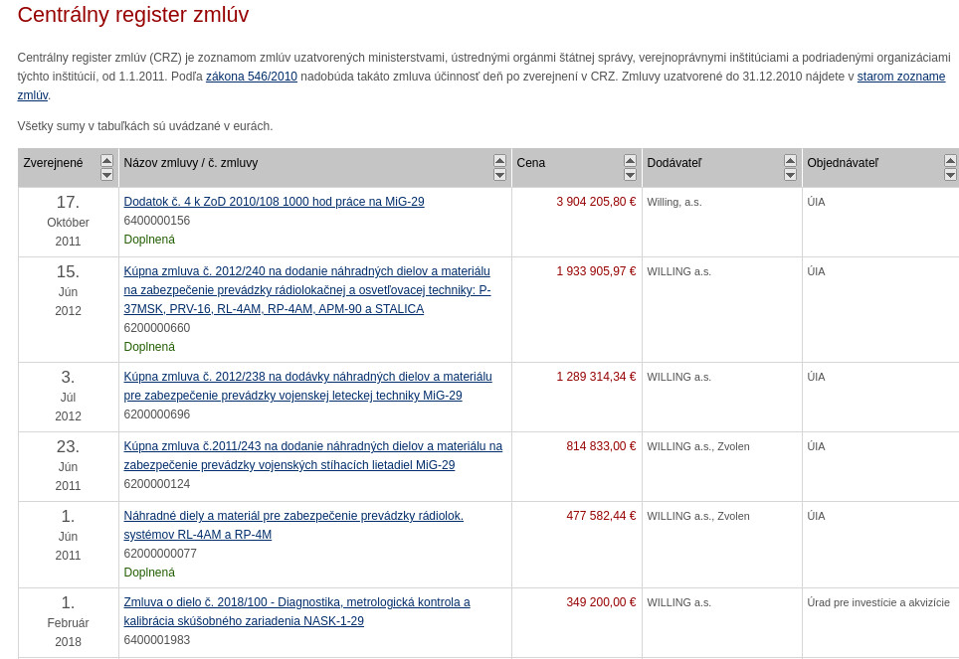Image resolution: width=959 pixels, height=659 pixels.
Task: Open Kúpna zmluva č.2011/243 contract
Action: click(312, 446)
